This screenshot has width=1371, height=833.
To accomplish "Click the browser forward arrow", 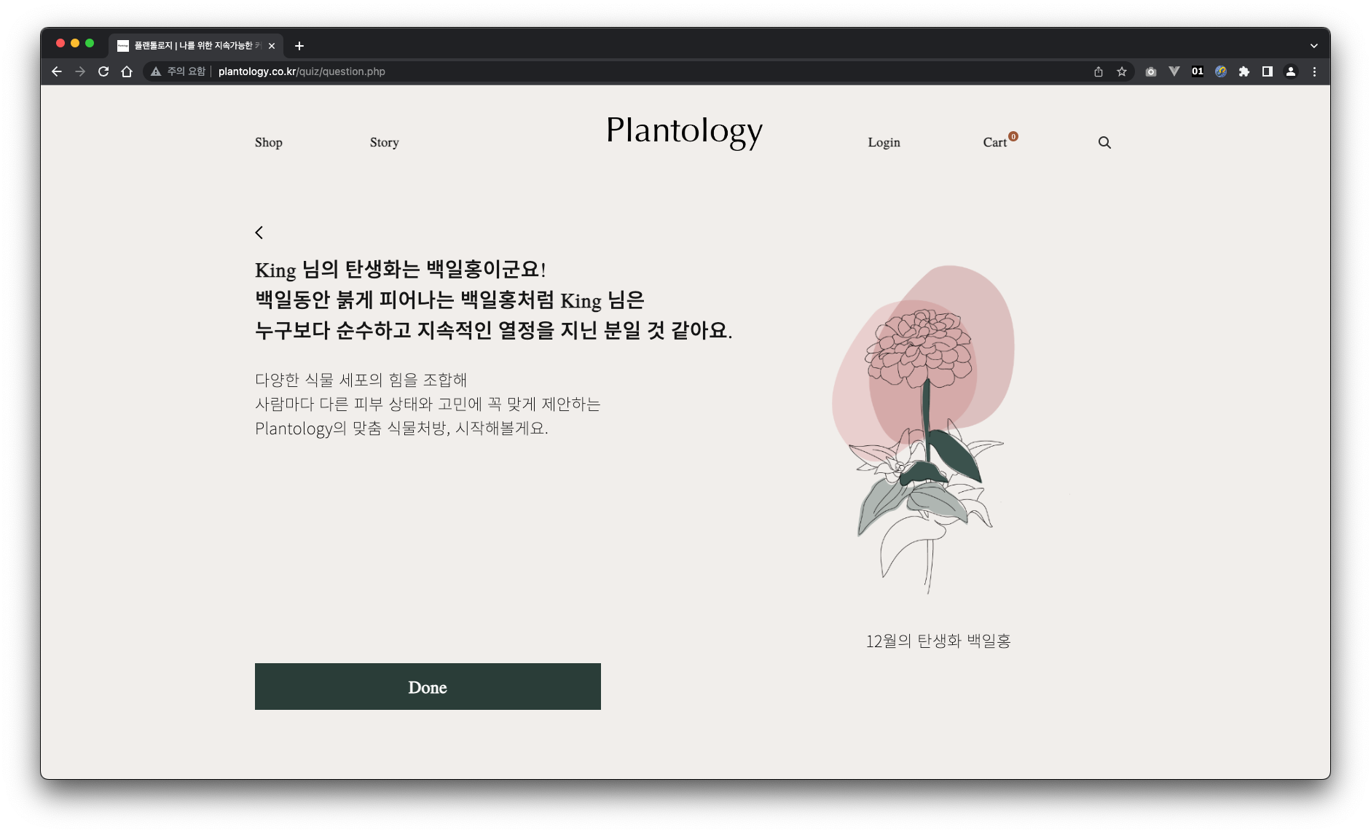I will point(80,71).
